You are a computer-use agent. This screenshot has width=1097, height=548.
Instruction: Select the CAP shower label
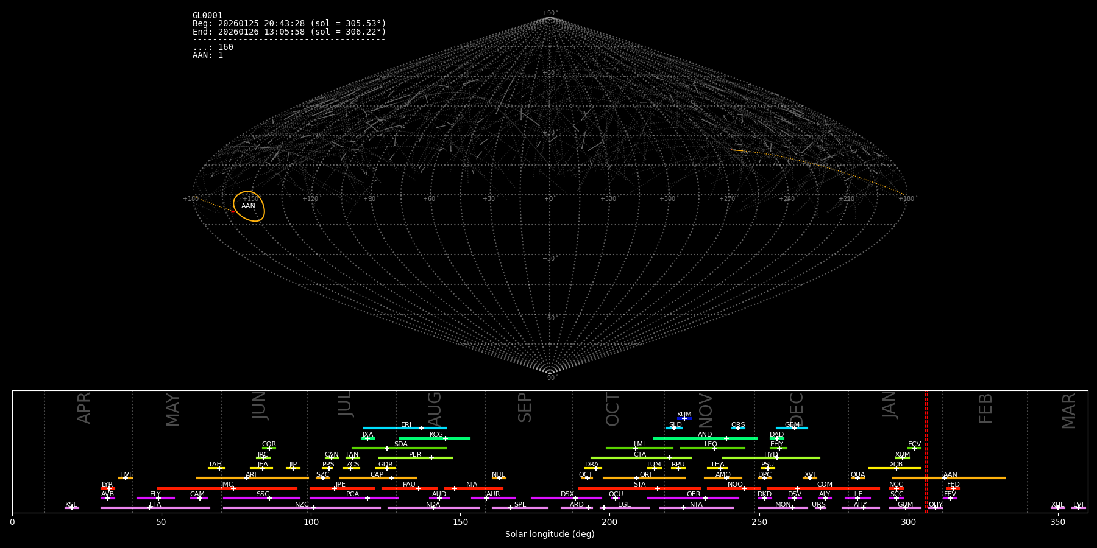click(x=377, y=475)
